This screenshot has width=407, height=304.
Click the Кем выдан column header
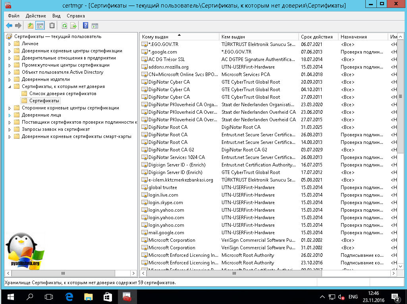(x=233, y=37)
